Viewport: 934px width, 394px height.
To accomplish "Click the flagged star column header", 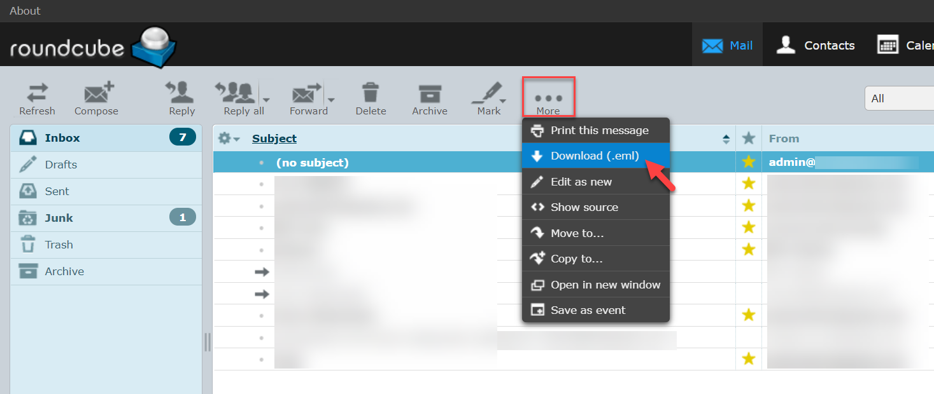I will tap(749, 139).
